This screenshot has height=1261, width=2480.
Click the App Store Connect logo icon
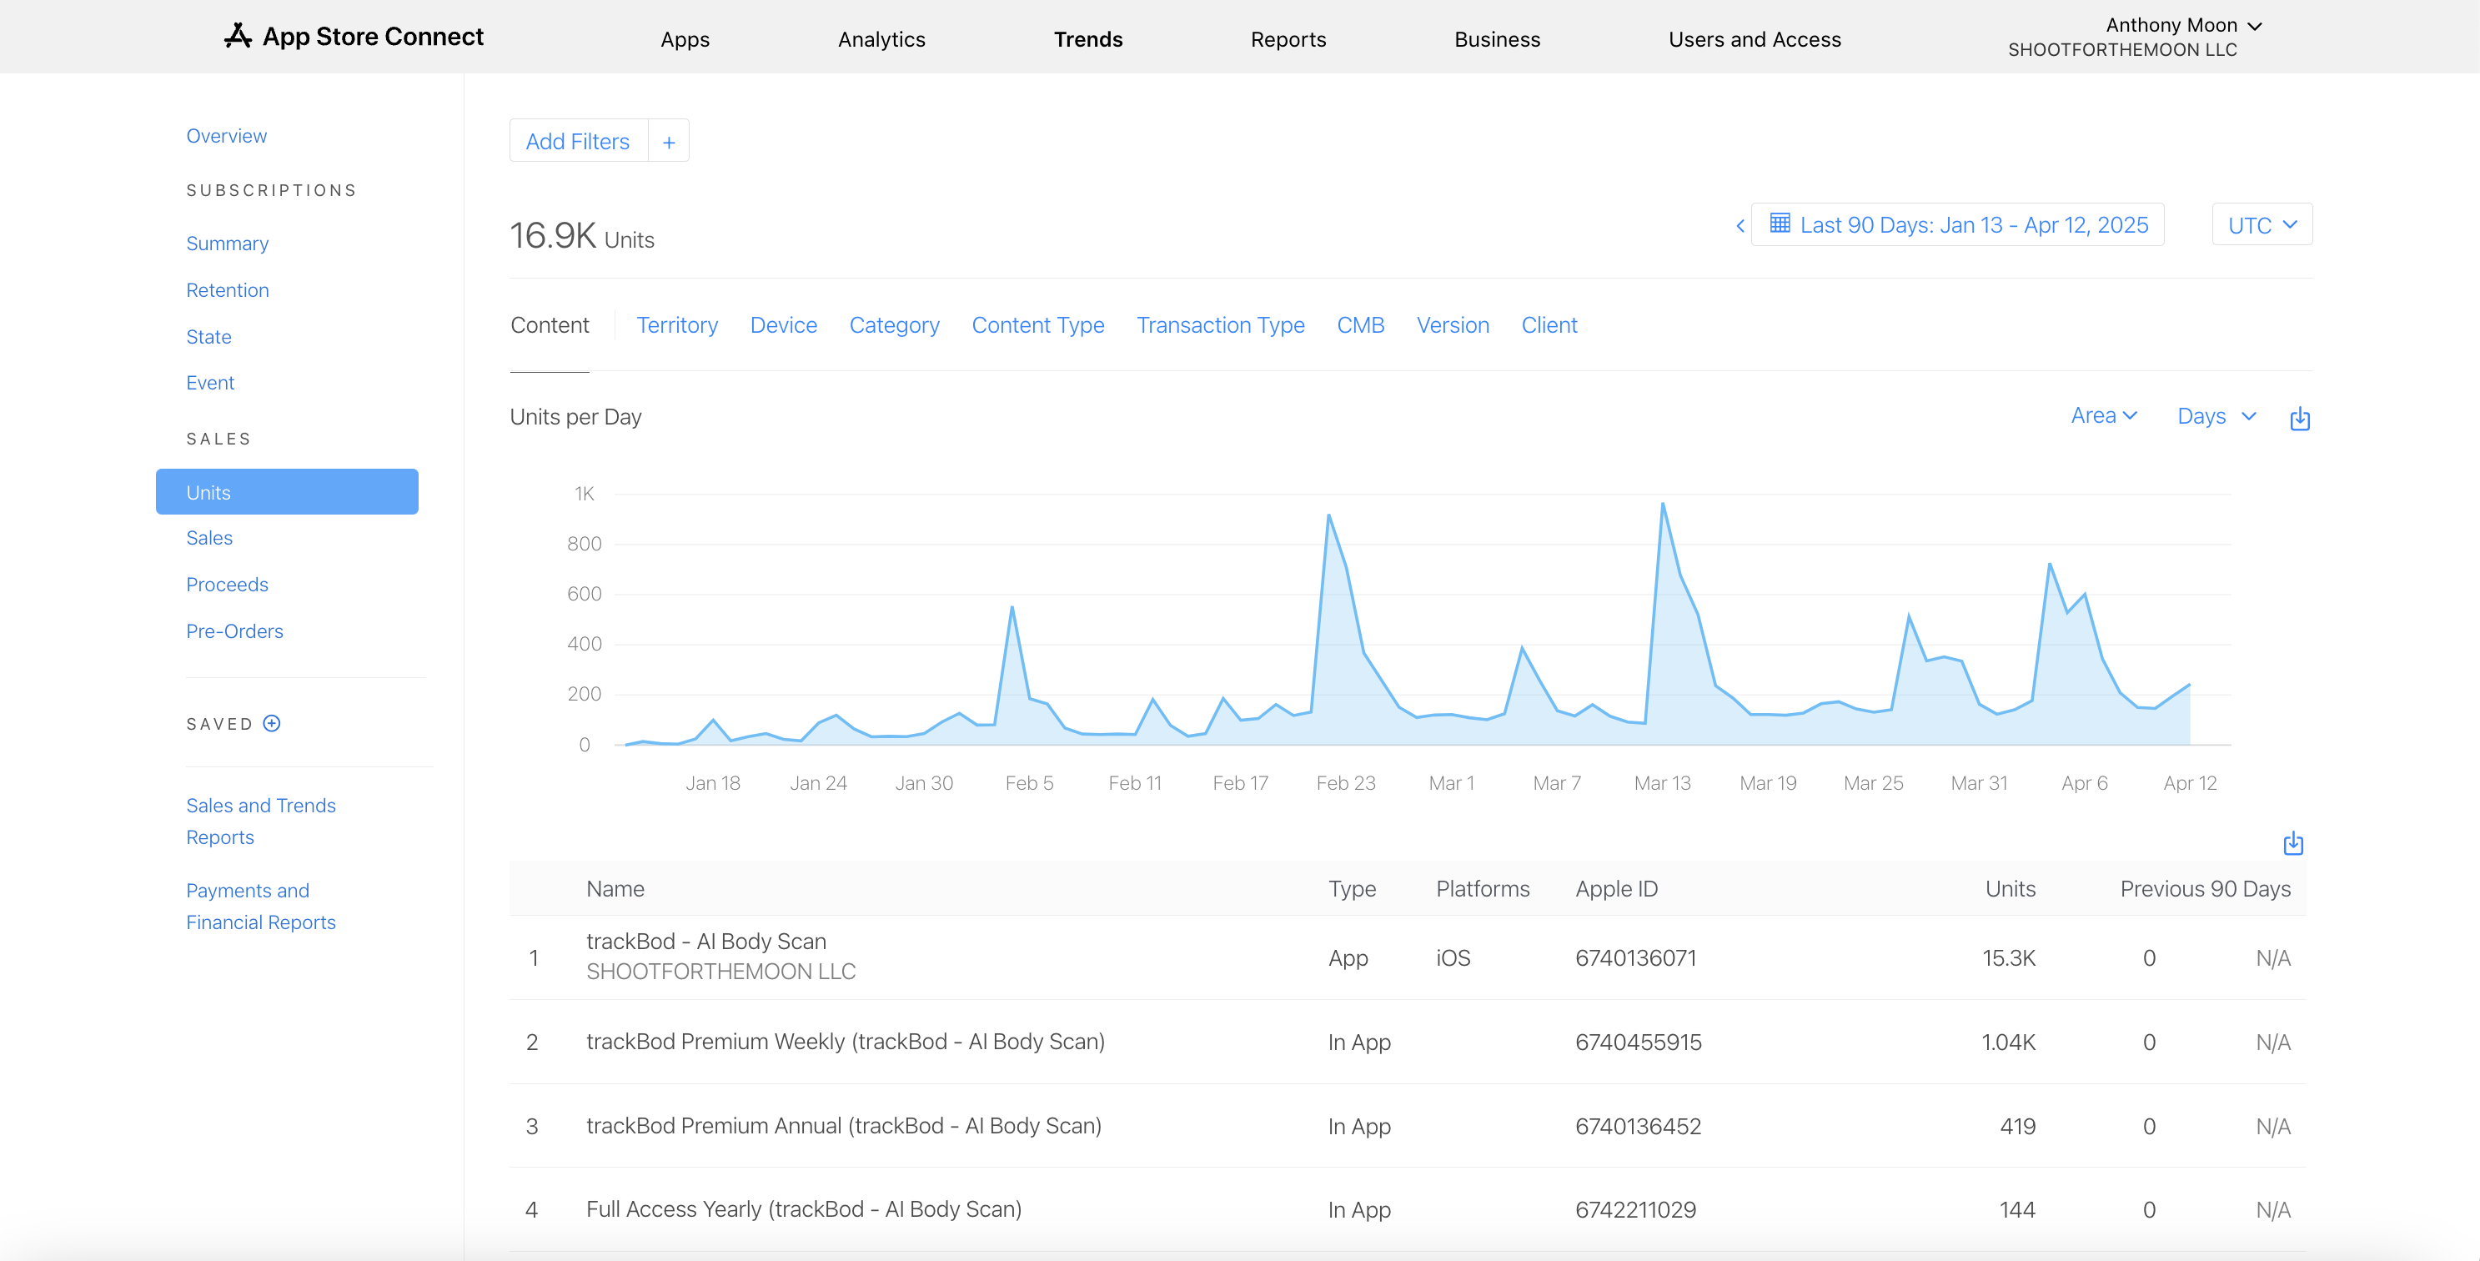(238, 37)
